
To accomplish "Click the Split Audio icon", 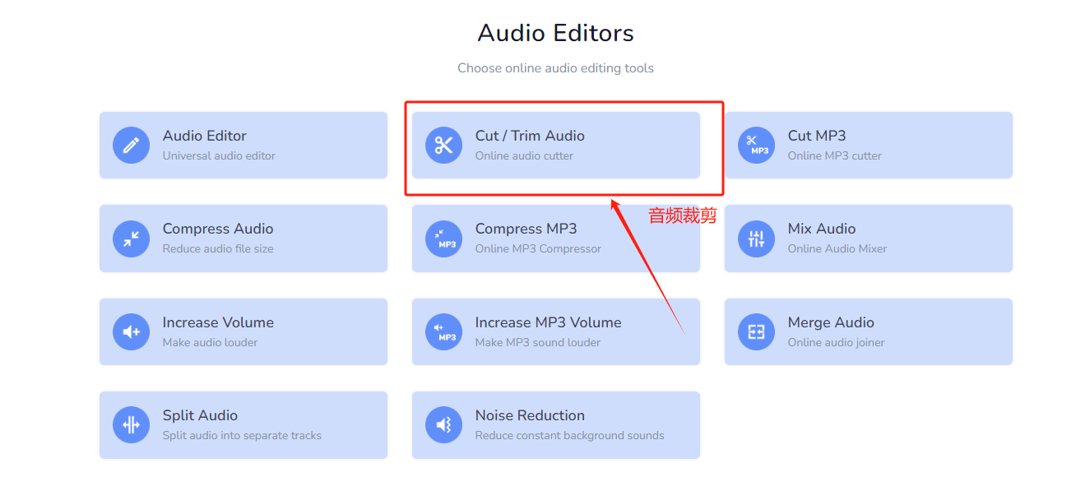I will [x=131, y=425].
